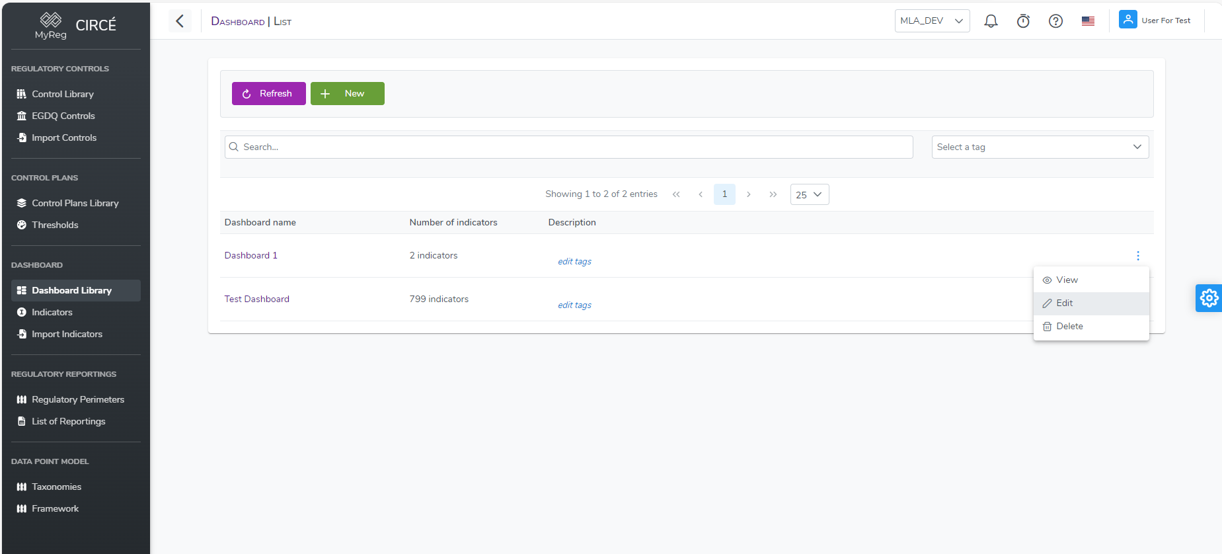Click the three-dot menu for Dashboard 1
Screen dimensions: 1222x554
[1137, 256]
